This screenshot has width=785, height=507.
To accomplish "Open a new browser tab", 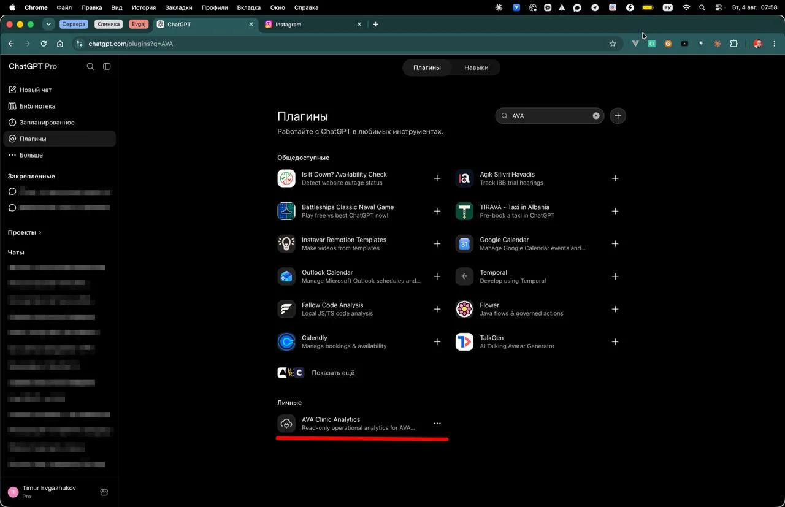I will pyautogui.click(x=375, y=25).
